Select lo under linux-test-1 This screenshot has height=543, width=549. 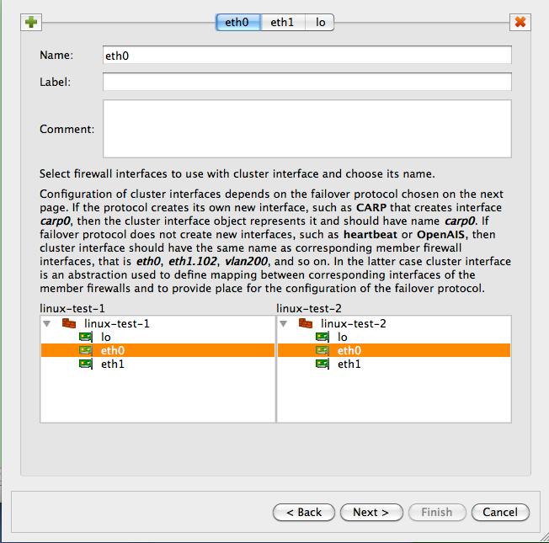coord(157,337)
